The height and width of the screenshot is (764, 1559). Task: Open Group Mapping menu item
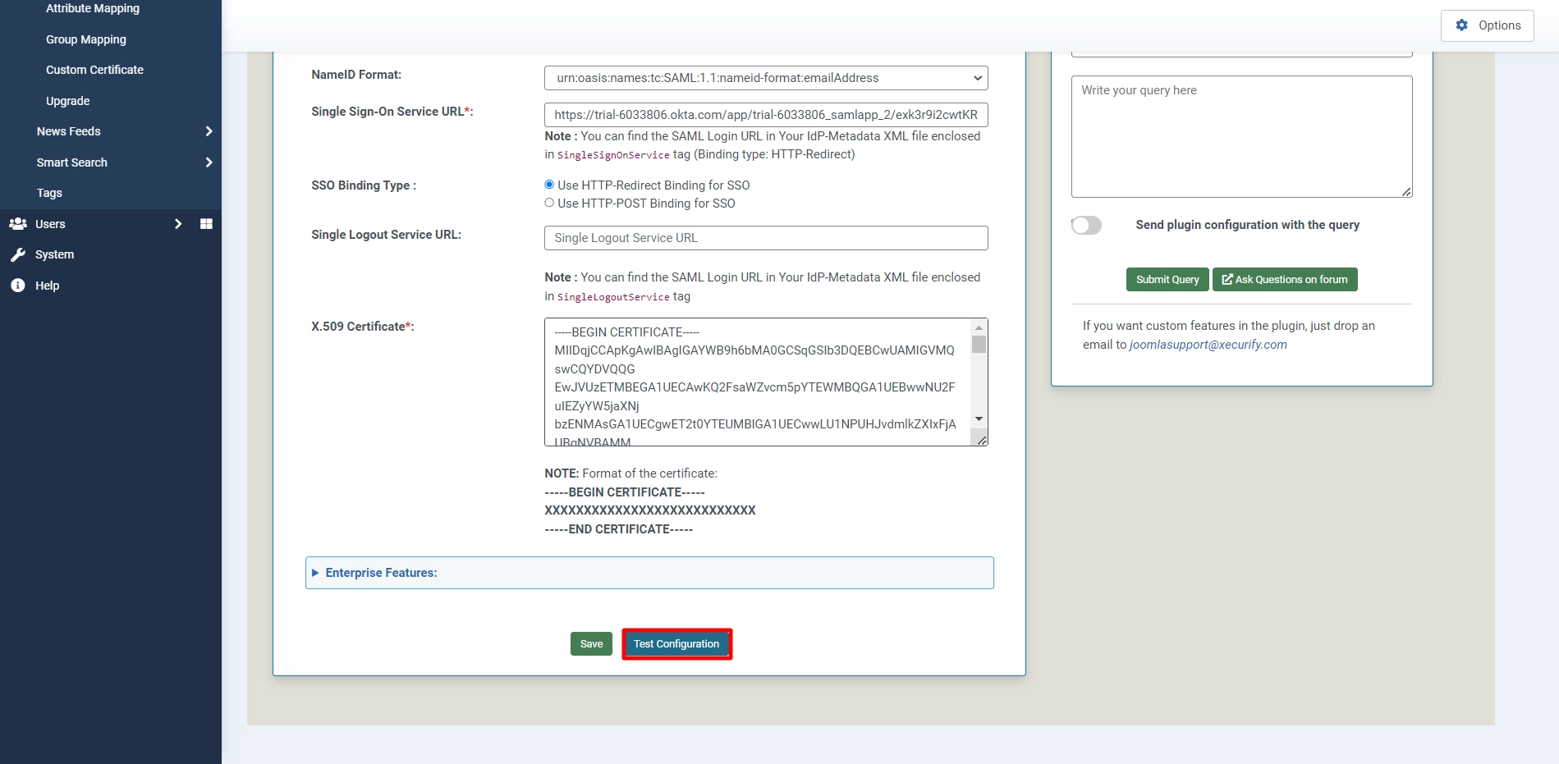[x=86, y=39]
